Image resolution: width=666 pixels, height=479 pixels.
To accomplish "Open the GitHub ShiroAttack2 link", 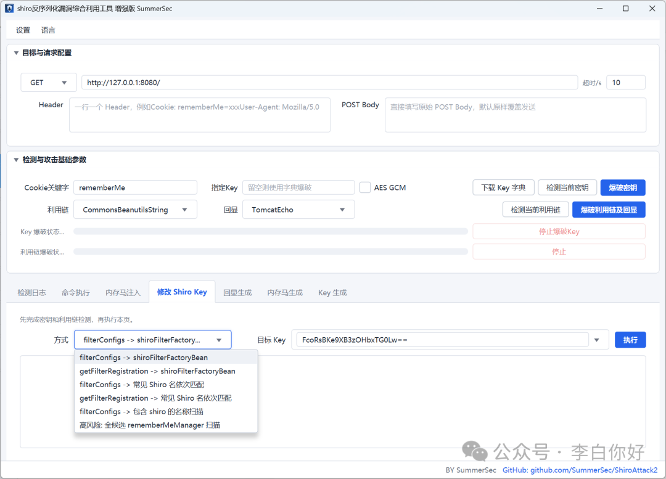I will pos(580,470).
